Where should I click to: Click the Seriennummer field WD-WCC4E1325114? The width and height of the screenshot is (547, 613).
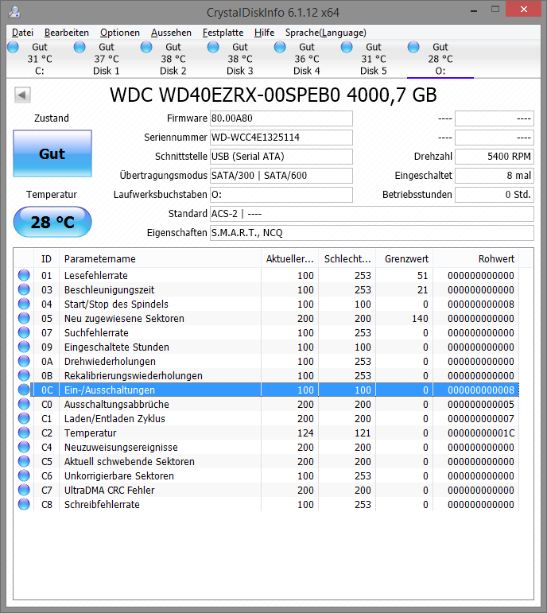pos(281,138)
